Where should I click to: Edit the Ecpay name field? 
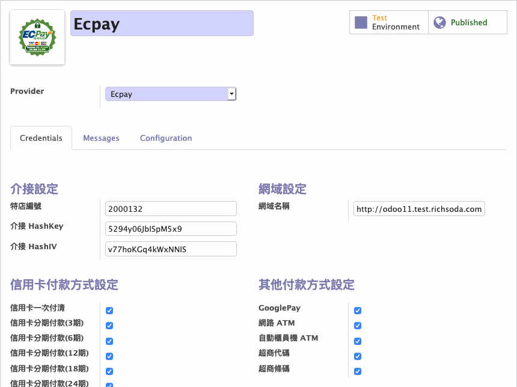(x=162, y=23)
